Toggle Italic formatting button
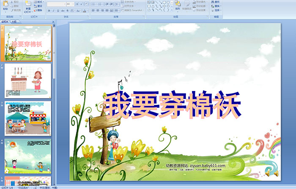This screenshot has height=189, width=296. click(x=53, y=11)
